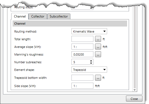Click the Side slope input field
Viewport: 149px width, 104px height.
click(x=82, y=86)
